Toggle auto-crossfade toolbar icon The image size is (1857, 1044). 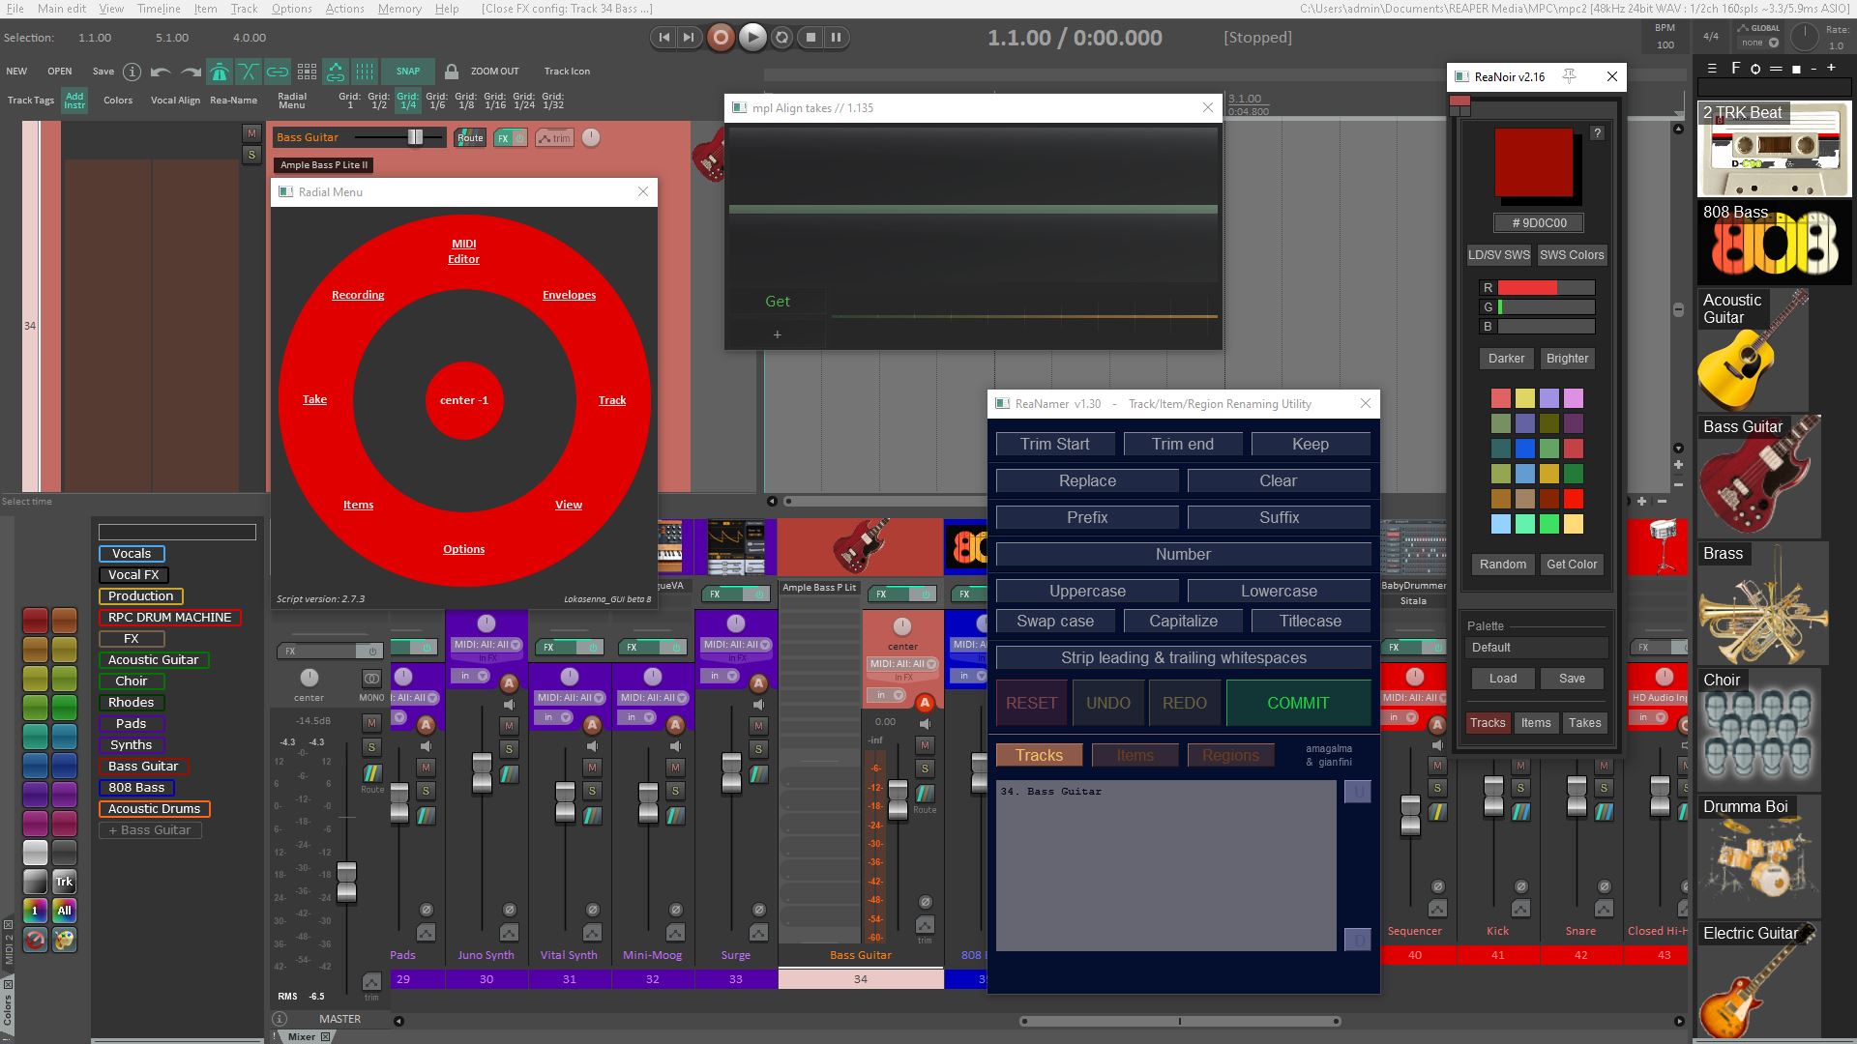(249, 72)
